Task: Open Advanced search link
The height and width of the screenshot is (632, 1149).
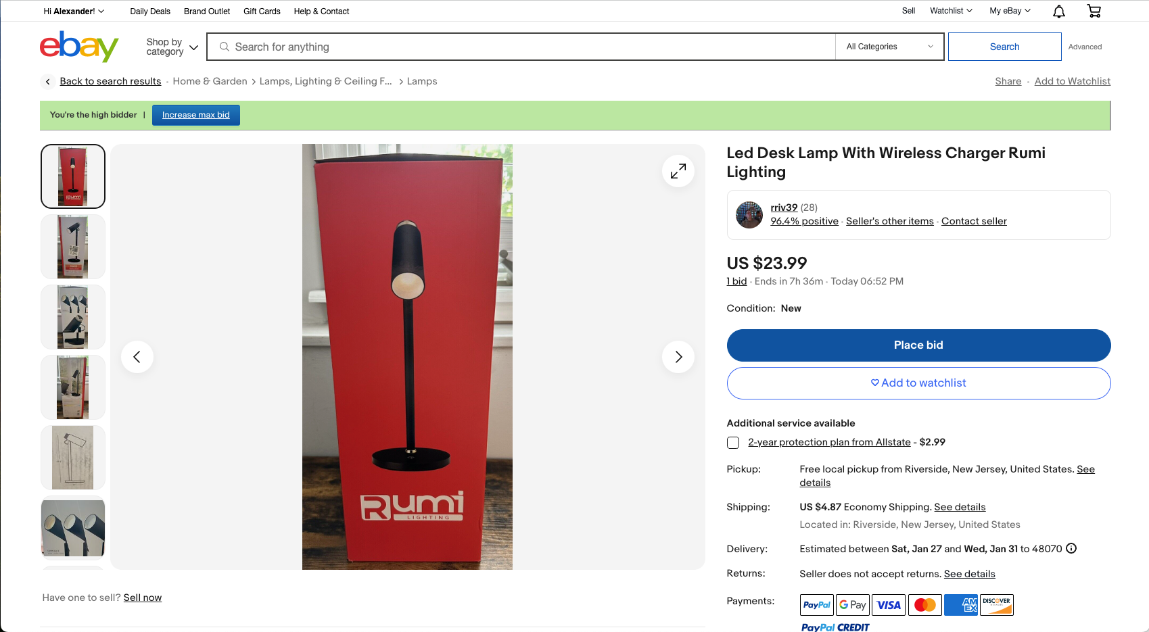Action: pos(1085,47)
